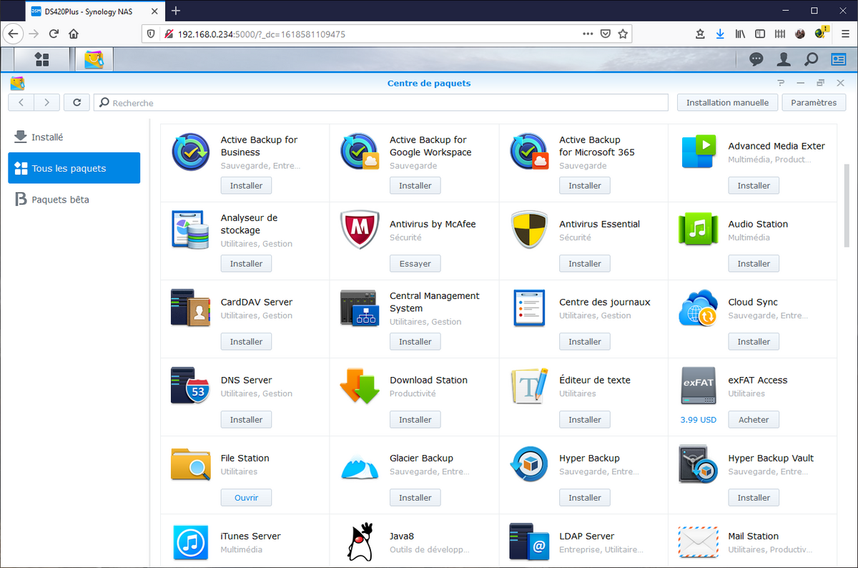Click the Cloud Sync icon
858x568 pixels.
pos(698,308)
